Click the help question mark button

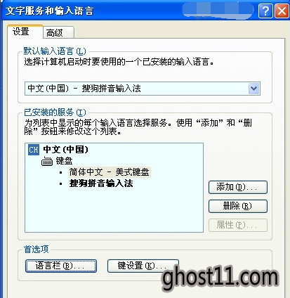coord(265,11)
